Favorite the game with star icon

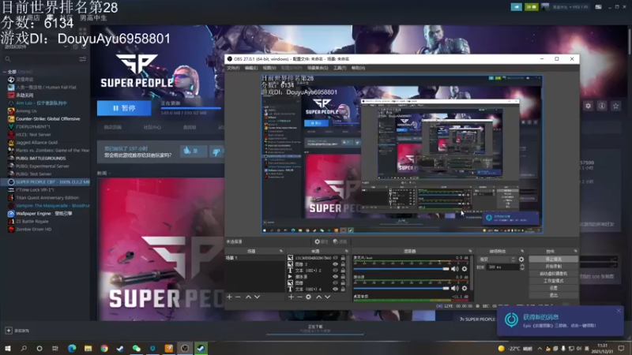(615, 106)
